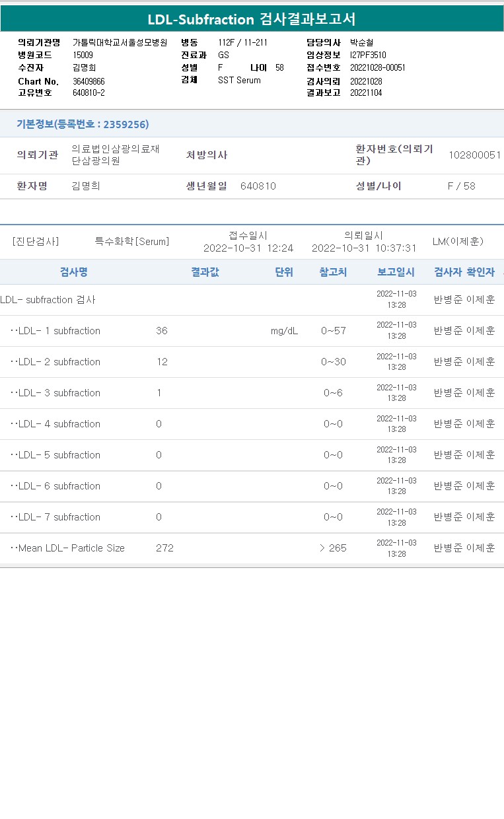The width and height of the screenshot is (504, 819).
Task: Click result report date 20221104
Action: tap(366, 92)
